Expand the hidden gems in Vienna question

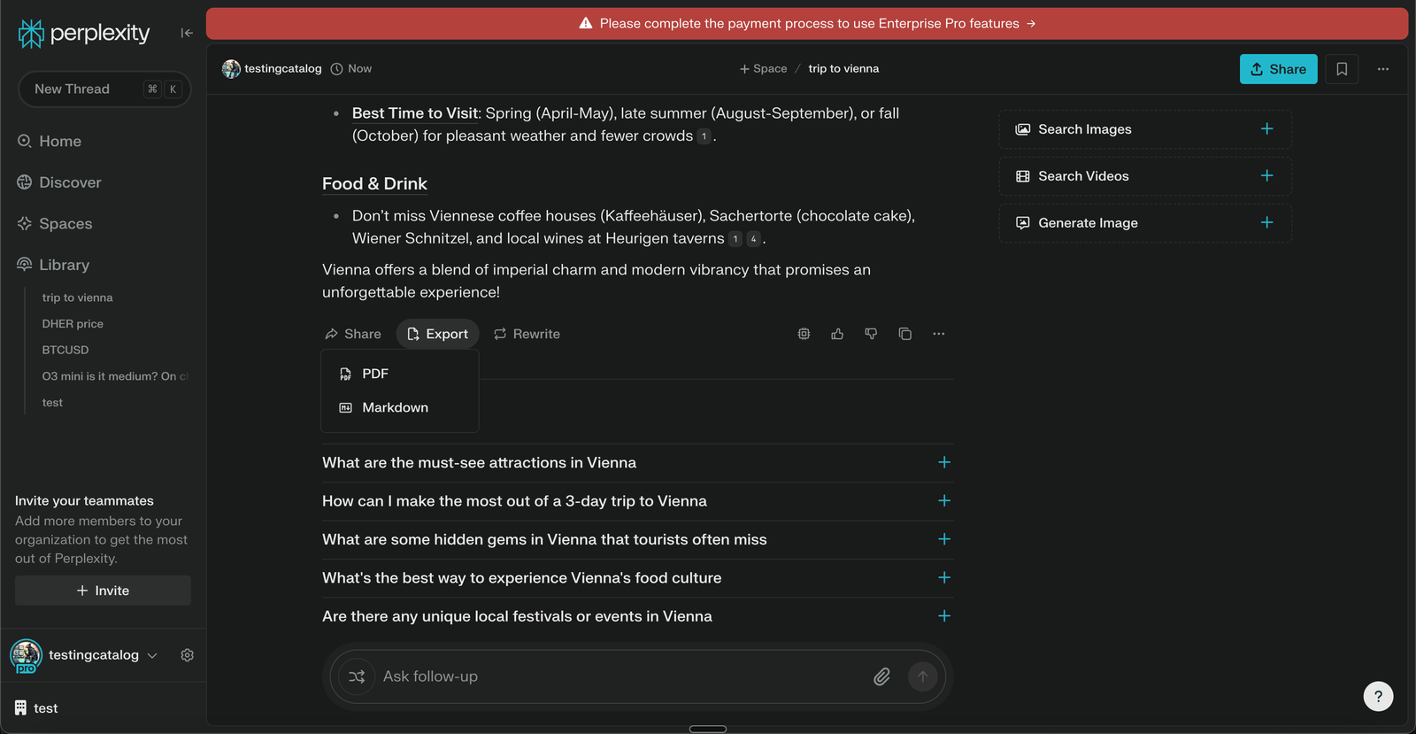click(943, 539)
